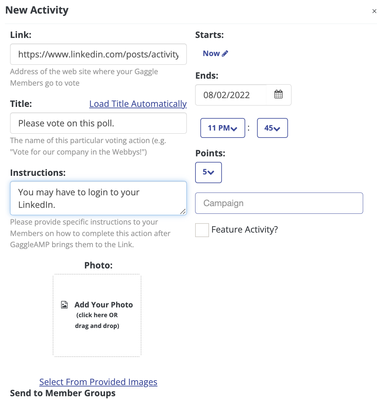Open Select From Provided Images link
The width and height of the screenshot is (384, 399).
click(98, 382)
